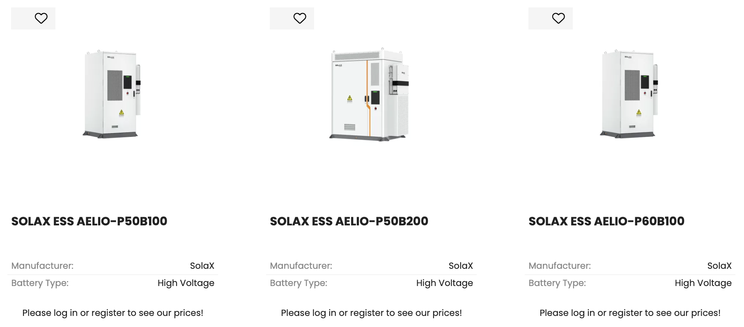Select High Voltage value on AELIO-P50B200 card
Screen dimensions: 744x327
(445, 283)
